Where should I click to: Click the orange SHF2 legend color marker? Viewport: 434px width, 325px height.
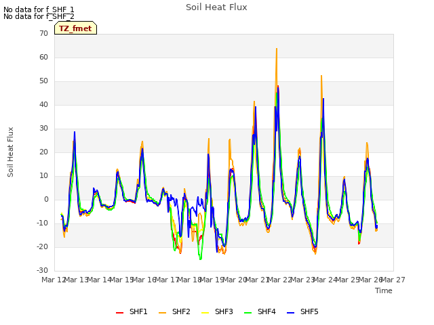[x=163, y=313]
